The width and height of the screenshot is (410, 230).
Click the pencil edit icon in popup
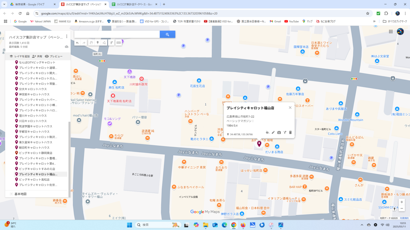(x=273, y=133)
